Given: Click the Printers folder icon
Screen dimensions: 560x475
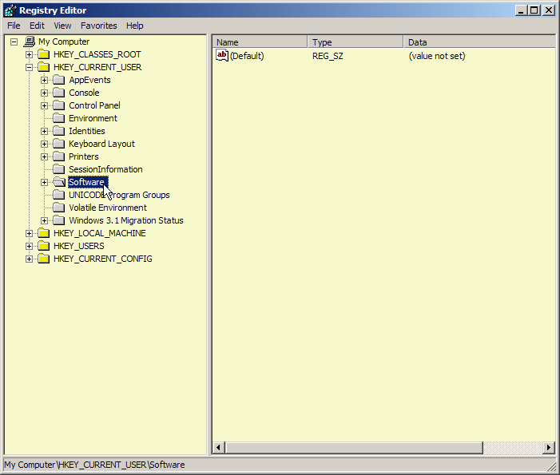Looking at the screenshot, I should [x=59, y=156].
